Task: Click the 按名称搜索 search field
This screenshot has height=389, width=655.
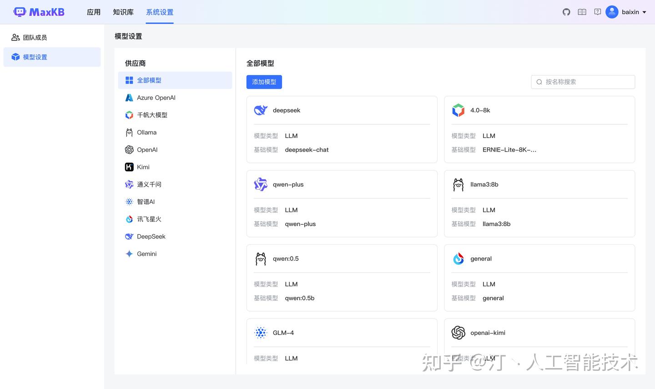Action: (x=583, y=82)
